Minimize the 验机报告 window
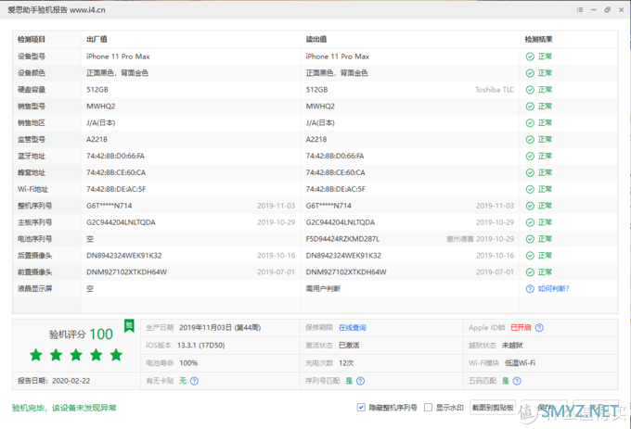Viewport: 631px width, 429px height. (x=594, y=10)
